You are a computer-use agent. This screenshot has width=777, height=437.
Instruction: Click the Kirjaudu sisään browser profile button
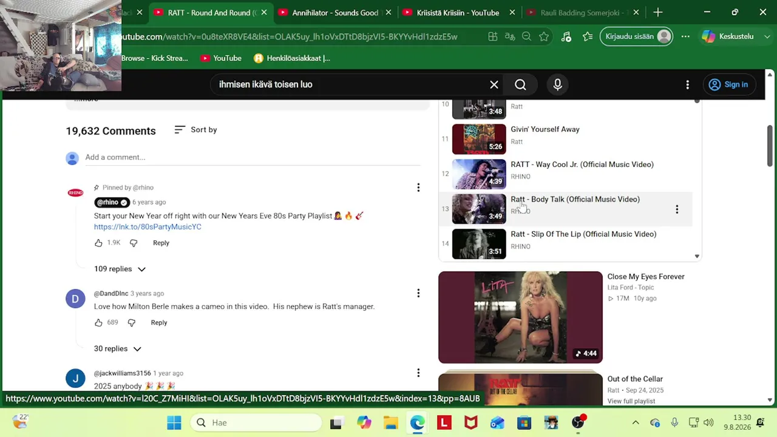pyautogui.click(x=637, y=36)
